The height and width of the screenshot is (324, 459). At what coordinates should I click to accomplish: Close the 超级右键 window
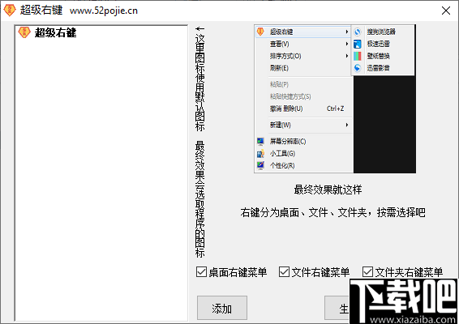coord(446,11)
